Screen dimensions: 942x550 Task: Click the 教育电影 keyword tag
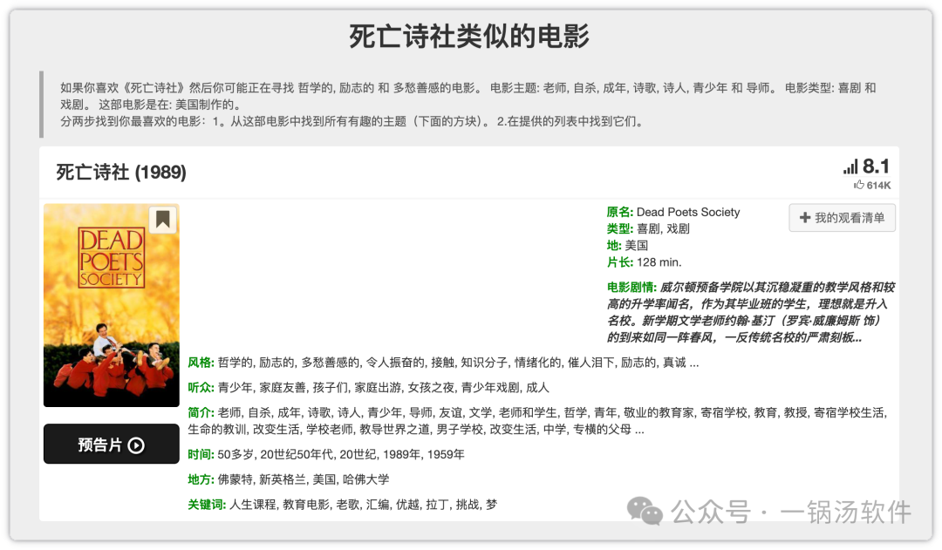click(307, 505)
